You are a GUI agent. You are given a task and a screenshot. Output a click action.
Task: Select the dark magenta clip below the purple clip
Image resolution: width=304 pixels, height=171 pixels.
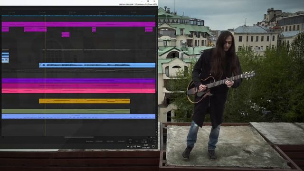(78, 85)
